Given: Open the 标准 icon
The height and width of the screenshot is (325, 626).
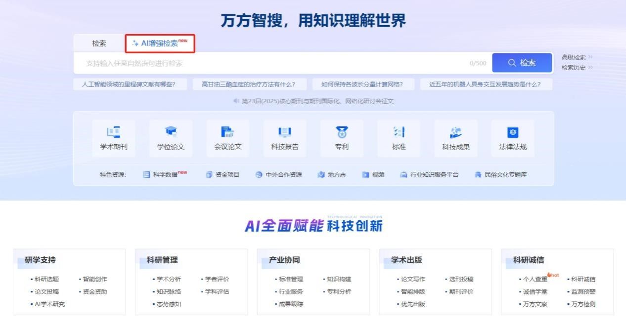Looking at the screenshot, I should [399, 132].
